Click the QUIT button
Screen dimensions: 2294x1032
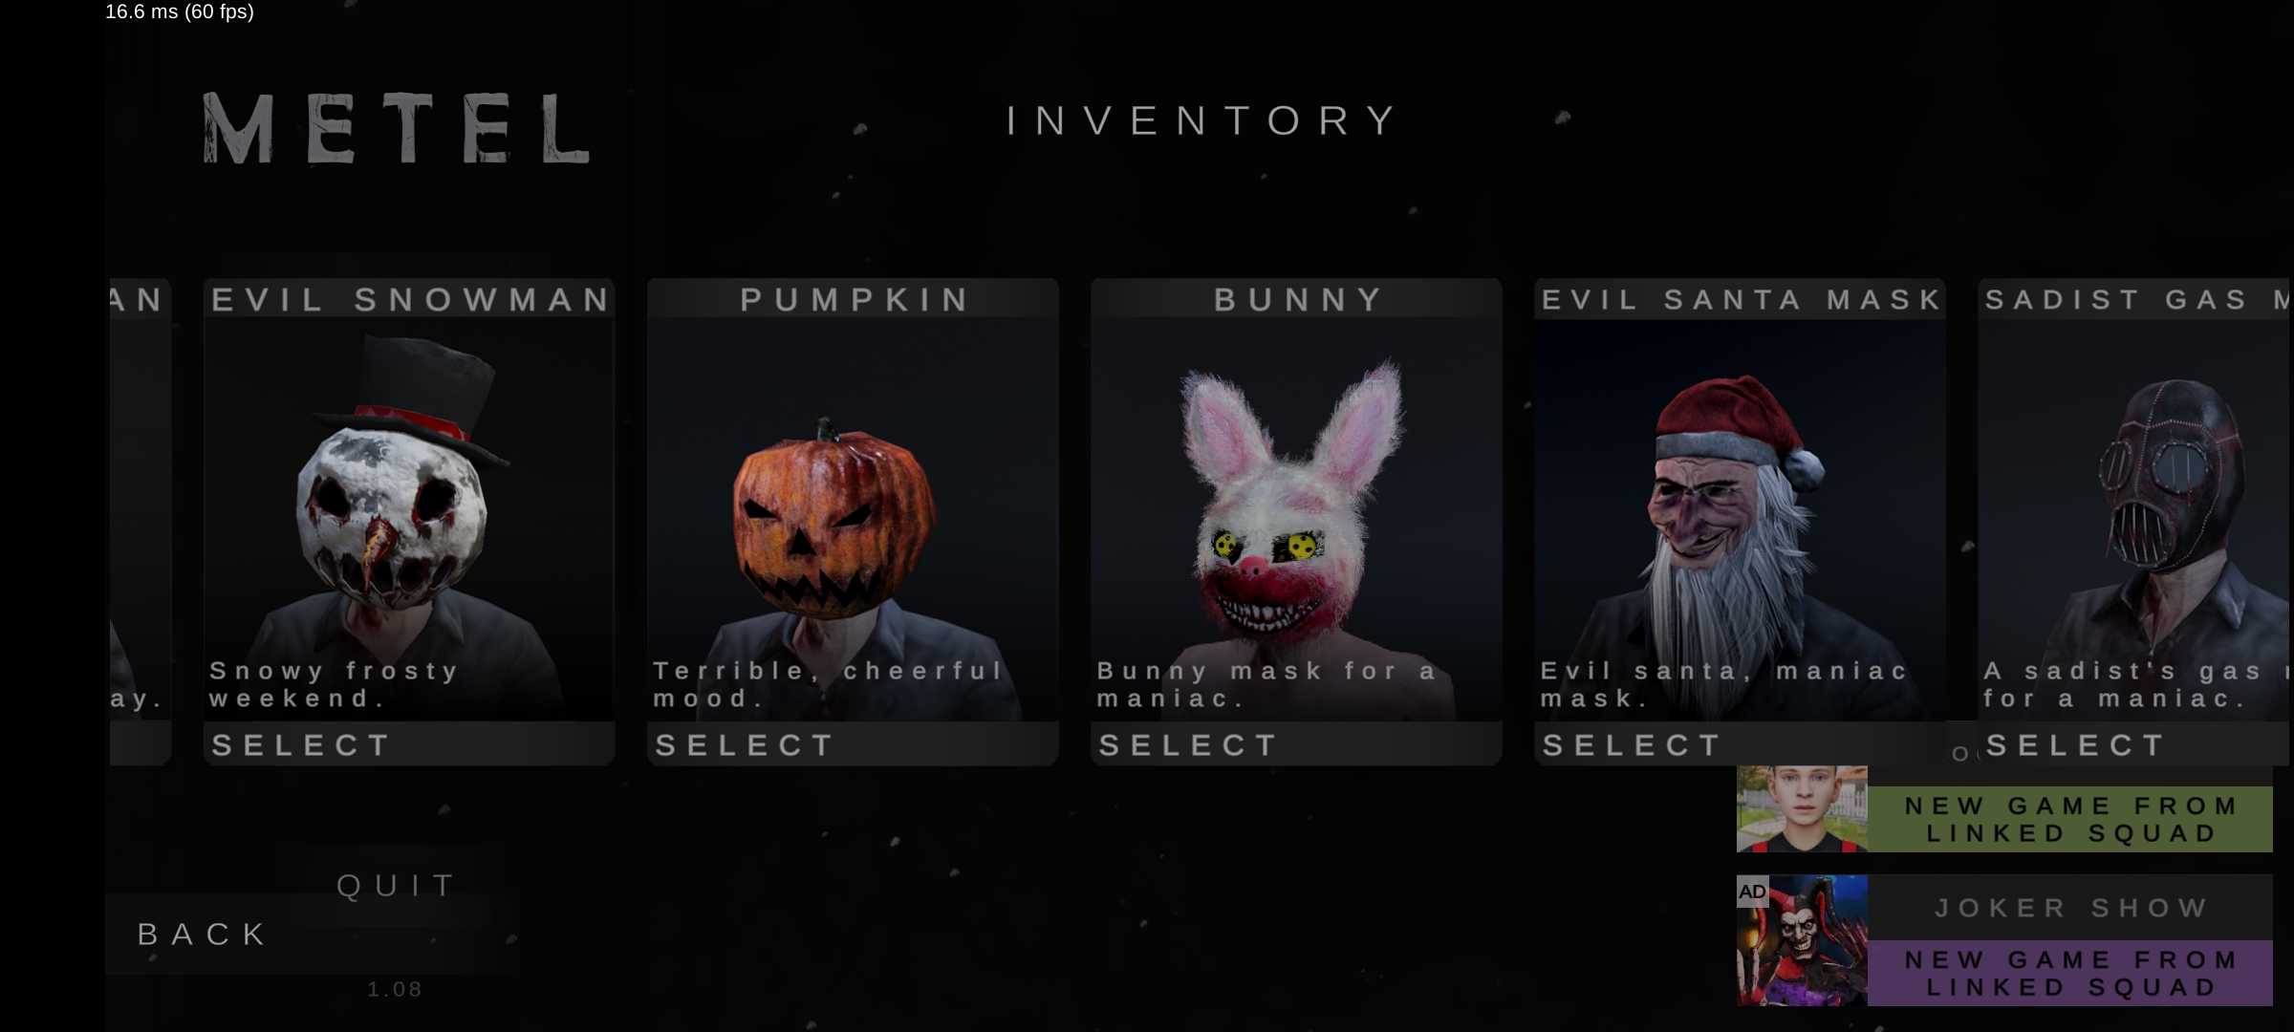tap(396, 886)
